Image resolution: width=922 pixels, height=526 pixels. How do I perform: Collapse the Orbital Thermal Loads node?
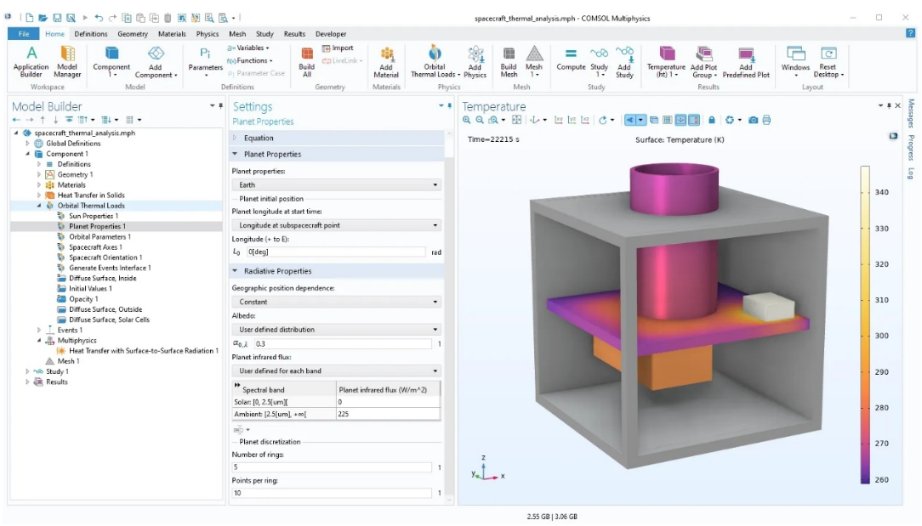pyautogui.click(x=39, y=206)
